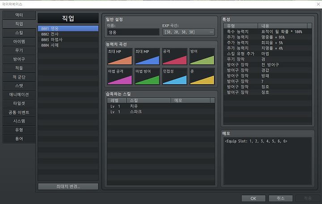Select class 0004 사제
This screenshot has height=204, width=322.
click(68, 45)
